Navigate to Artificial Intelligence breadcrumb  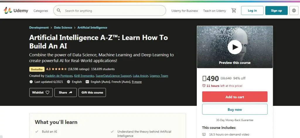[x=92, y=27]
